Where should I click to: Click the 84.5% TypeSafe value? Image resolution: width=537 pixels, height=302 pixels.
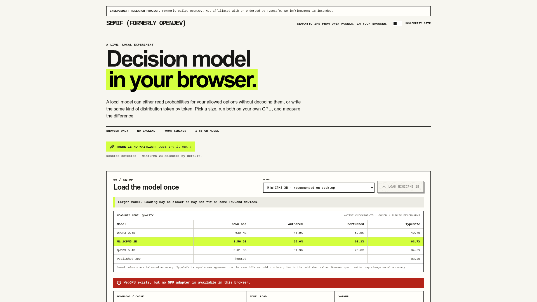tap(415, 250)
